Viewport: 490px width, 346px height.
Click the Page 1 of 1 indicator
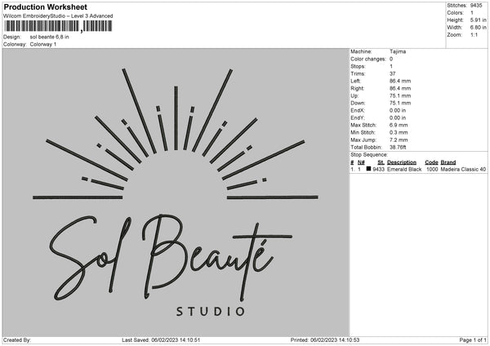[473, 340]
